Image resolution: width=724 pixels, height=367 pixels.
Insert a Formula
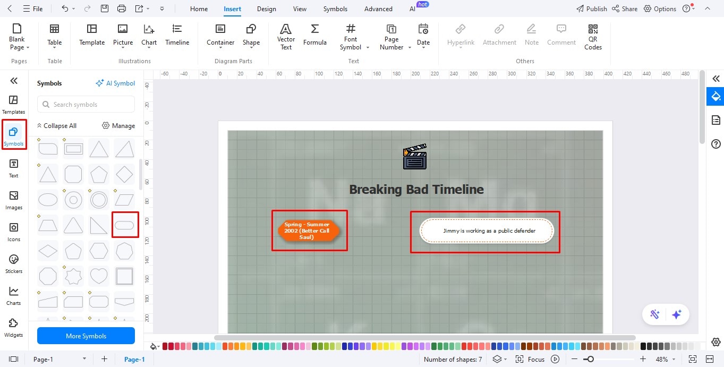pyautogui.click(x=315, y=35)
